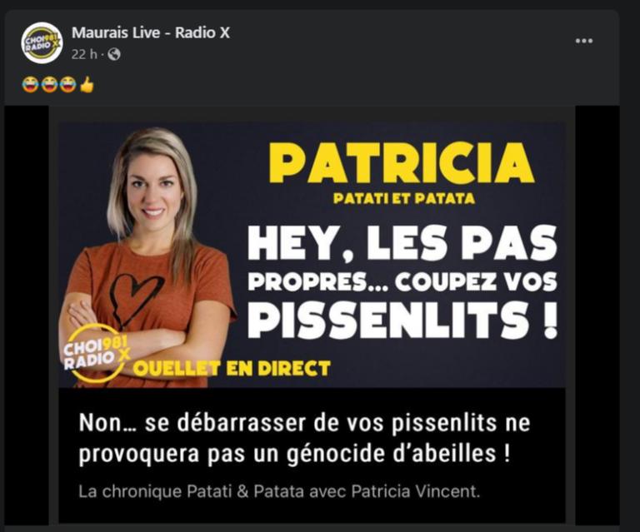Click the first laughing emoji in the post
The width and height of the screenshot is (640, 532).
(30, 85)
